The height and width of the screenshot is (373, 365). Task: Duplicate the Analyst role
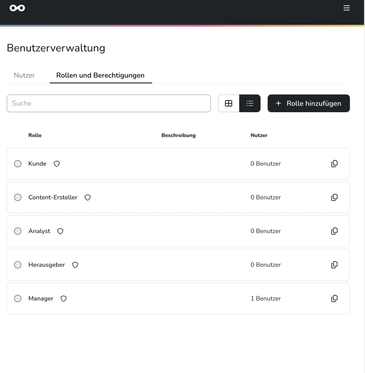pyautogui.click(x=334, y=231)
